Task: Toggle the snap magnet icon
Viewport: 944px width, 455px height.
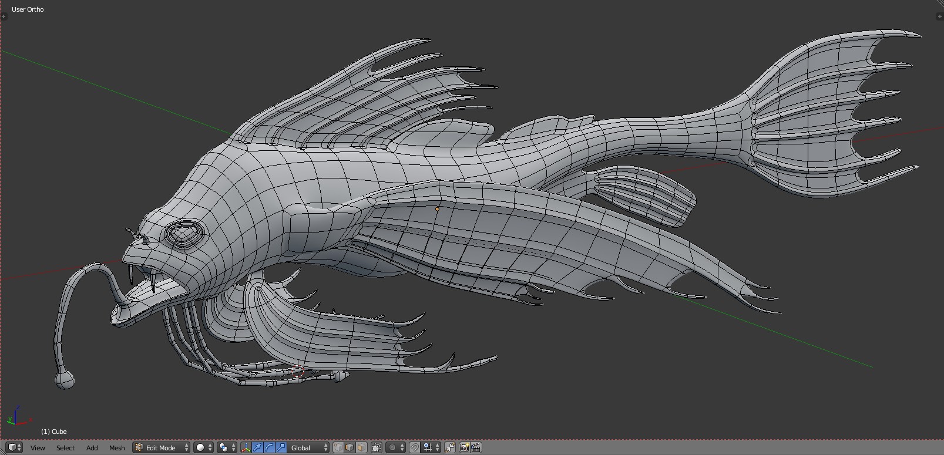Action: pyautogui.click(x=415, y=447)
